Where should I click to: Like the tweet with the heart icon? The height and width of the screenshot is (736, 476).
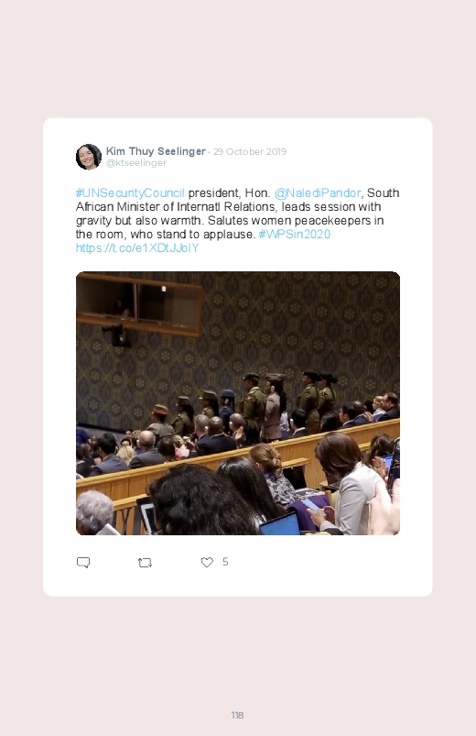point(207,562)
